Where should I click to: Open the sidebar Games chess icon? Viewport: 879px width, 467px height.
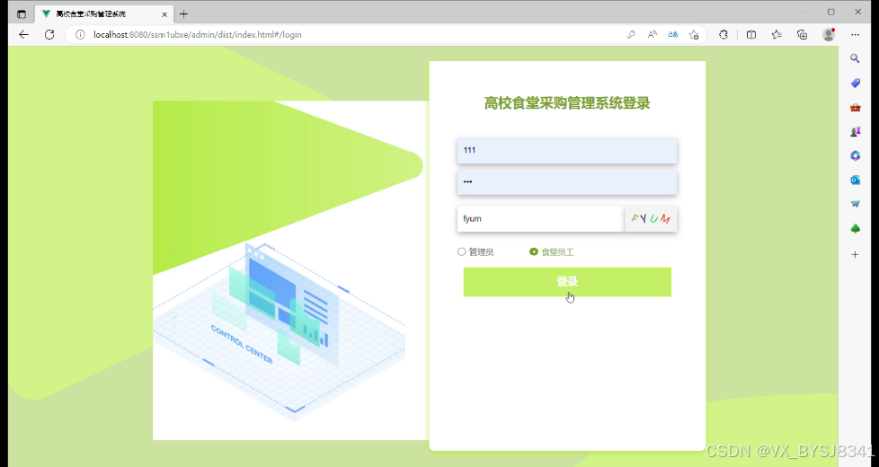point(855,132)
